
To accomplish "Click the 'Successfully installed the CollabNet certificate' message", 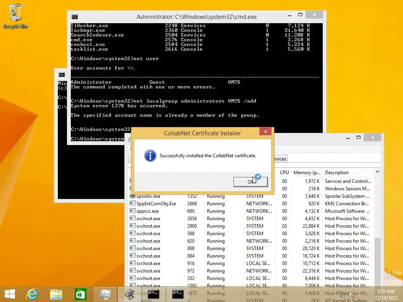I will pos(208,156).
